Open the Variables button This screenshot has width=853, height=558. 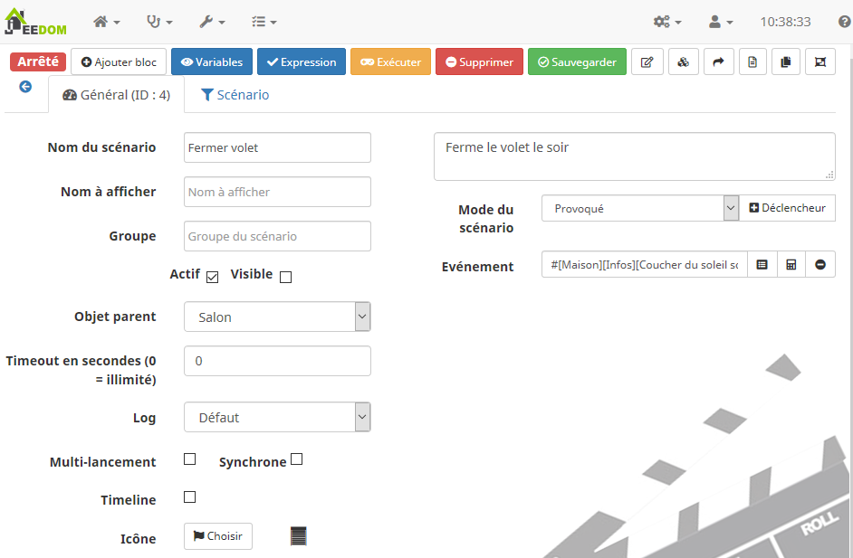[x=212, y=61]
